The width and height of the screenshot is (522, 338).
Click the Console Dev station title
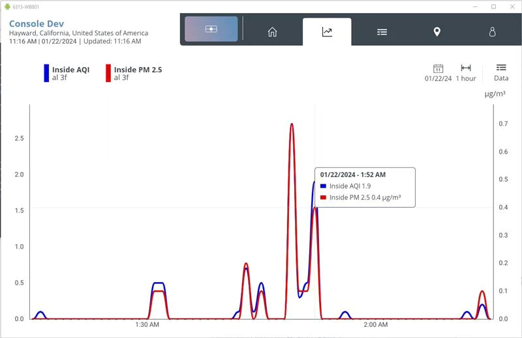pyautogui.click(x=37, y=23)
